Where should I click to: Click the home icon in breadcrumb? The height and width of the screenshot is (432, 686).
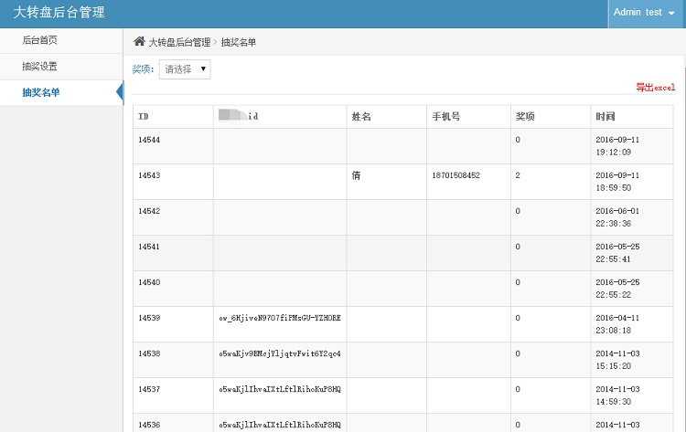[139, 41]
